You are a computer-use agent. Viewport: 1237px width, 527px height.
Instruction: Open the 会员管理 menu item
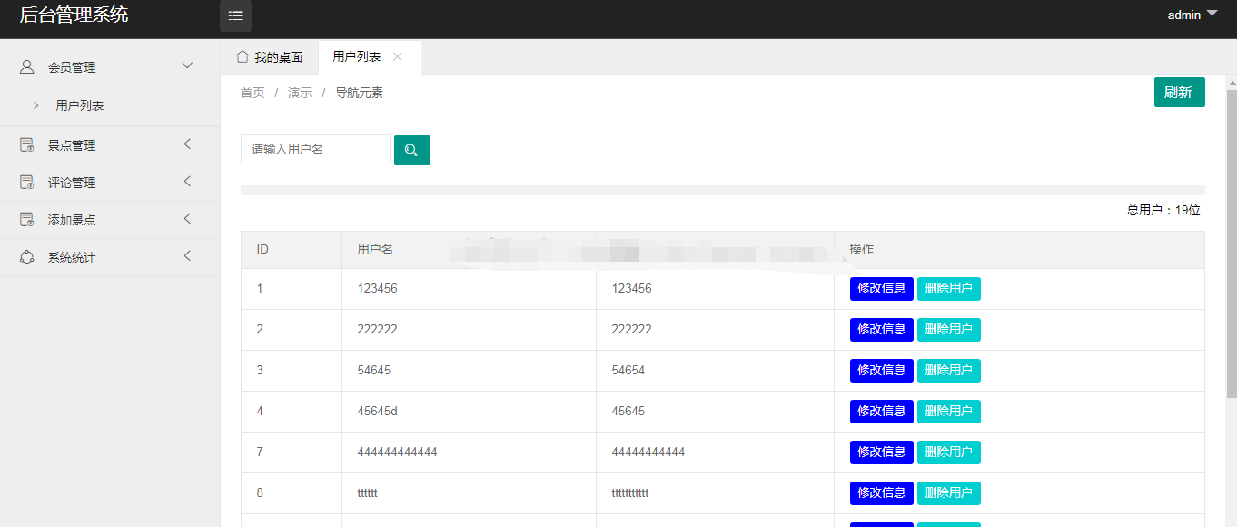pyautogui.click(x=110, y=66)
